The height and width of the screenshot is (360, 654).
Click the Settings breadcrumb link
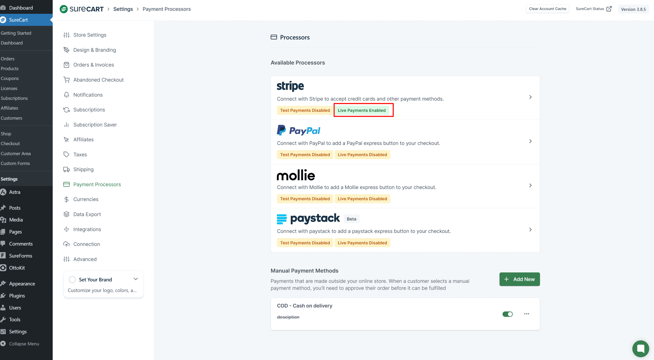pyautogui.click(x=123, y=9)
